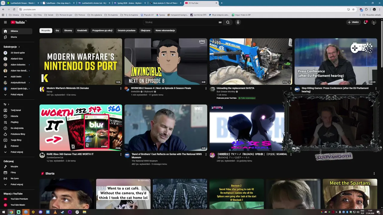Select the Kreskówki filter chip
Screen dimensions: 383x215
(82, 30)
